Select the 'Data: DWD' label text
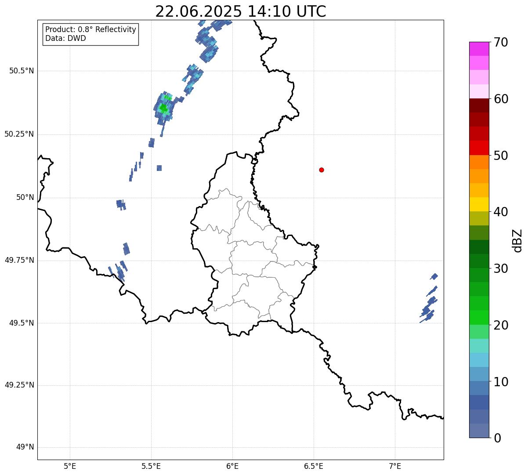 (x=65, y=38)
